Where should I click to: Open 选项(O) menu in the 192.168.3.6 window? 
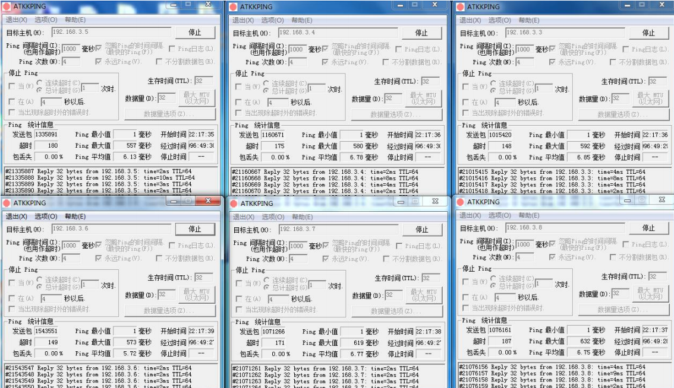[x=46, y=217]
